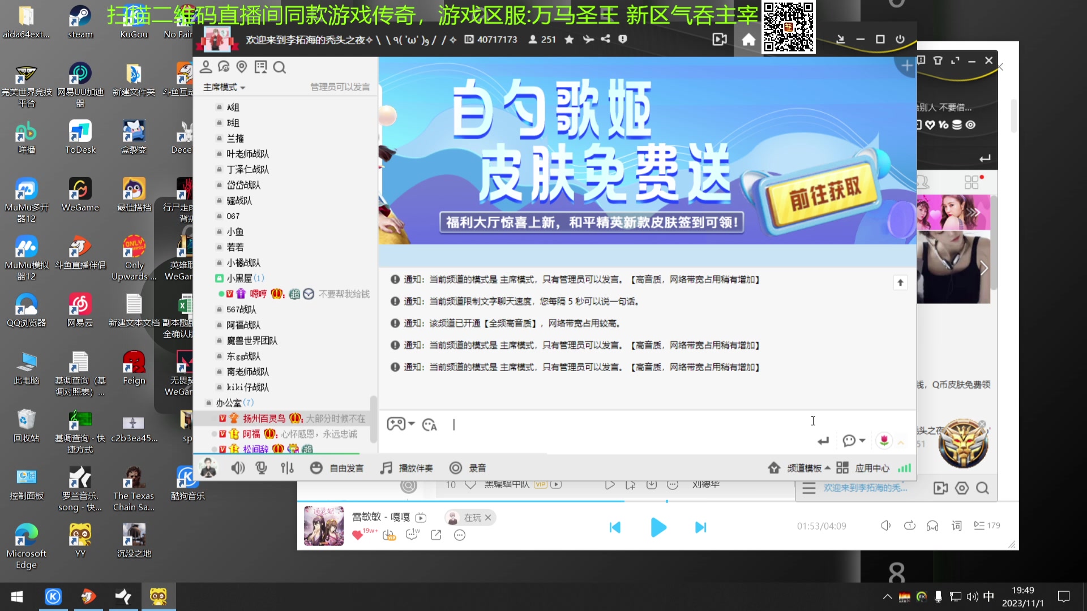Click the microphone icon in the voice toolbar

click(261, 468)
